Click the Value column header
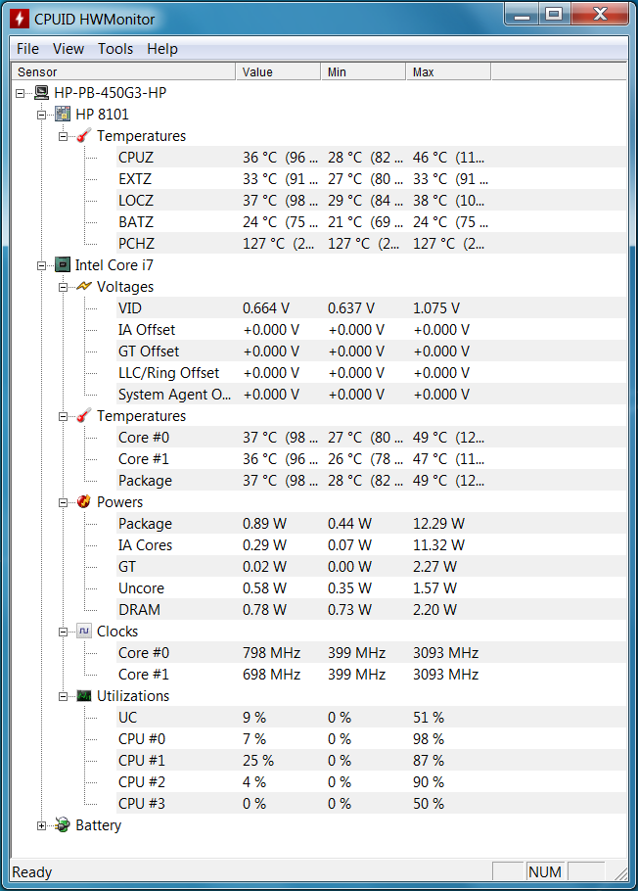Screen dimensions: 638x891 tap(278, 72)
